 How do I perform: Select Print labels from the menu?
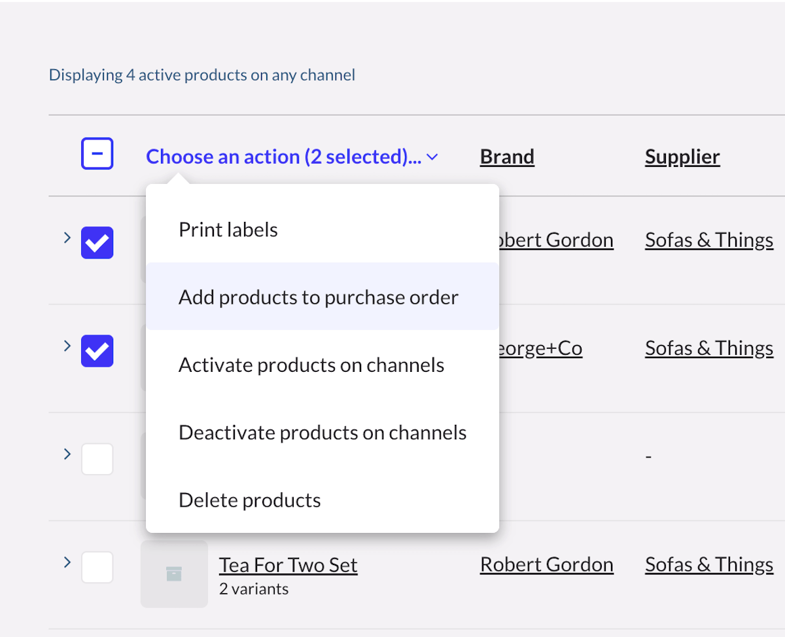click(228, 230)
